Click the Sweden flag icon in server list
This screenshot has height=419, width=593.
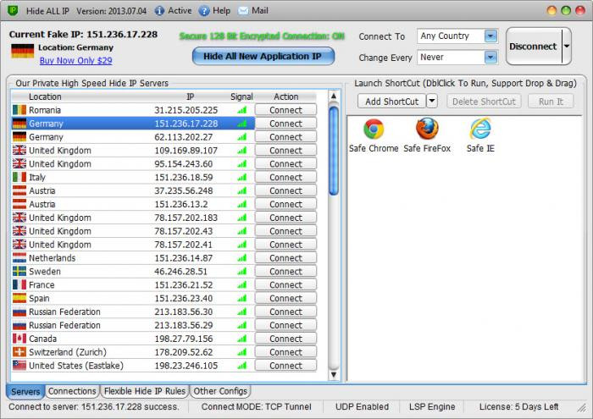coord(19,271)
